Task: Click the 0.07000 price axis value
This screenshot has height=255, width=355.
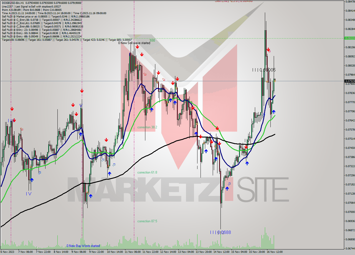Action: [x=350, y=212]
